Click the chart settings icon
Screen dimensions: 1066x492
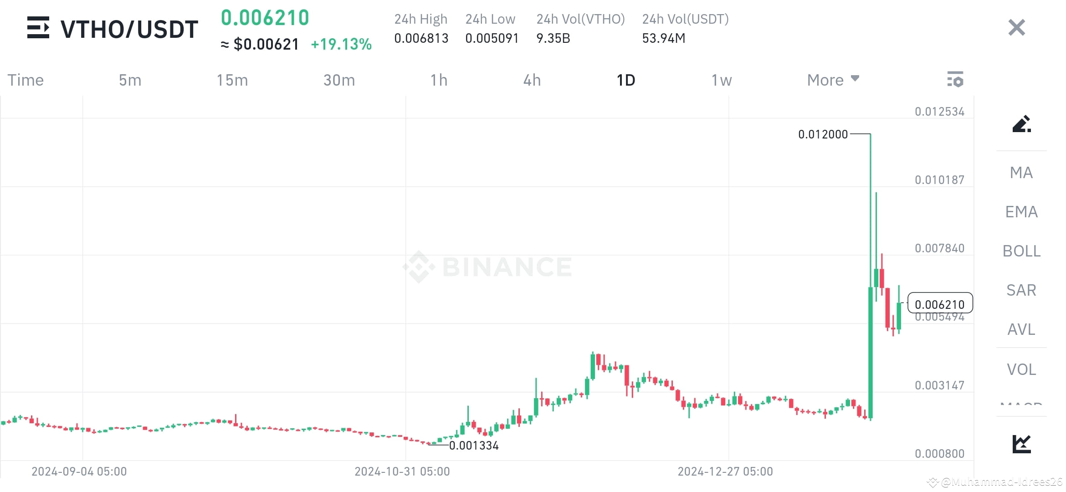coord(955,79)
